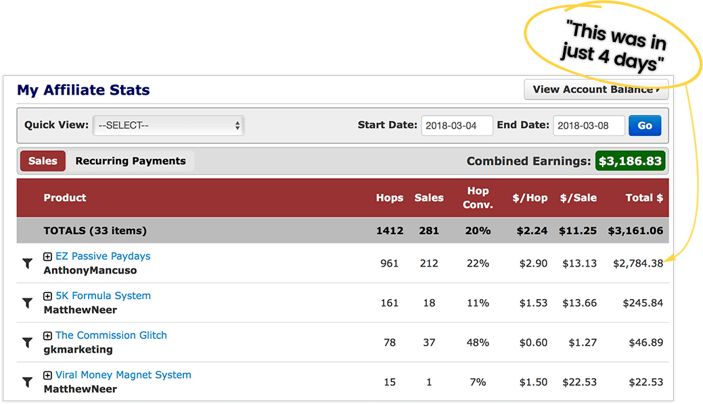Image resolution: width=703 pixels, height=404 pixels.
Task: Expand Viral Money Magnet System row
Action: (x=47, y=376)
